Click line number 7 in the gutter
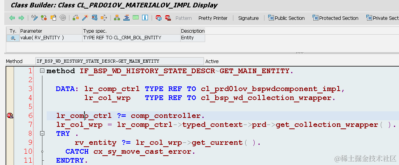 tap(30, 125)
